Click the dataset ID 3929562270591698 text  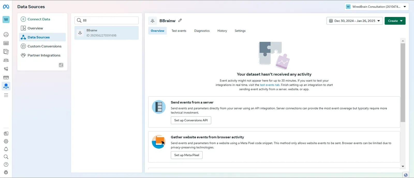point(101,36)
